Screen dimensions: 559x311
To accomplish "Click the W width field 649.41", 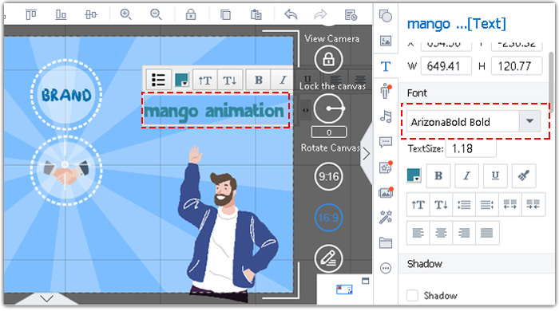I will coord(446,66).
